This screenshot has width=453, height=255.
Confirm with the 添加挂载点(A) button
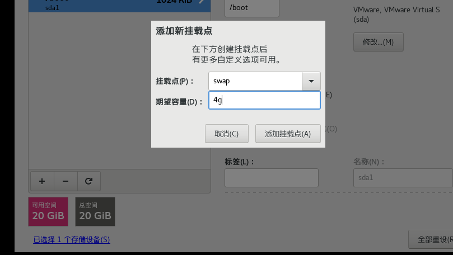[x=288, y=134]
